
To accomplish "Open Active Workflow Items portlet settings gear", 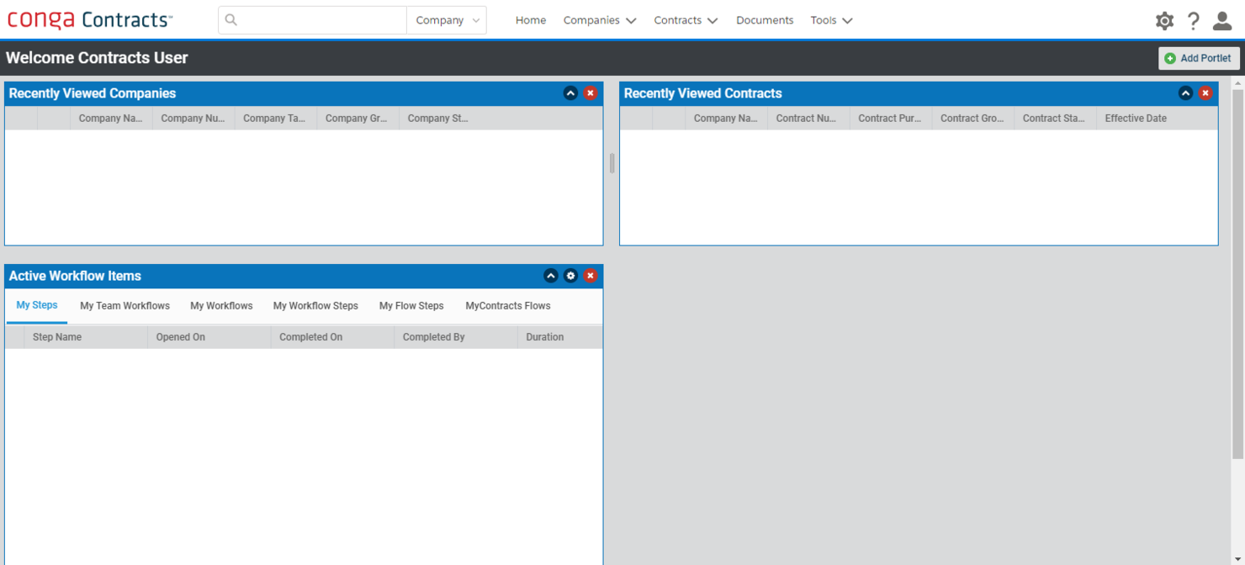I will coord(571,275).
